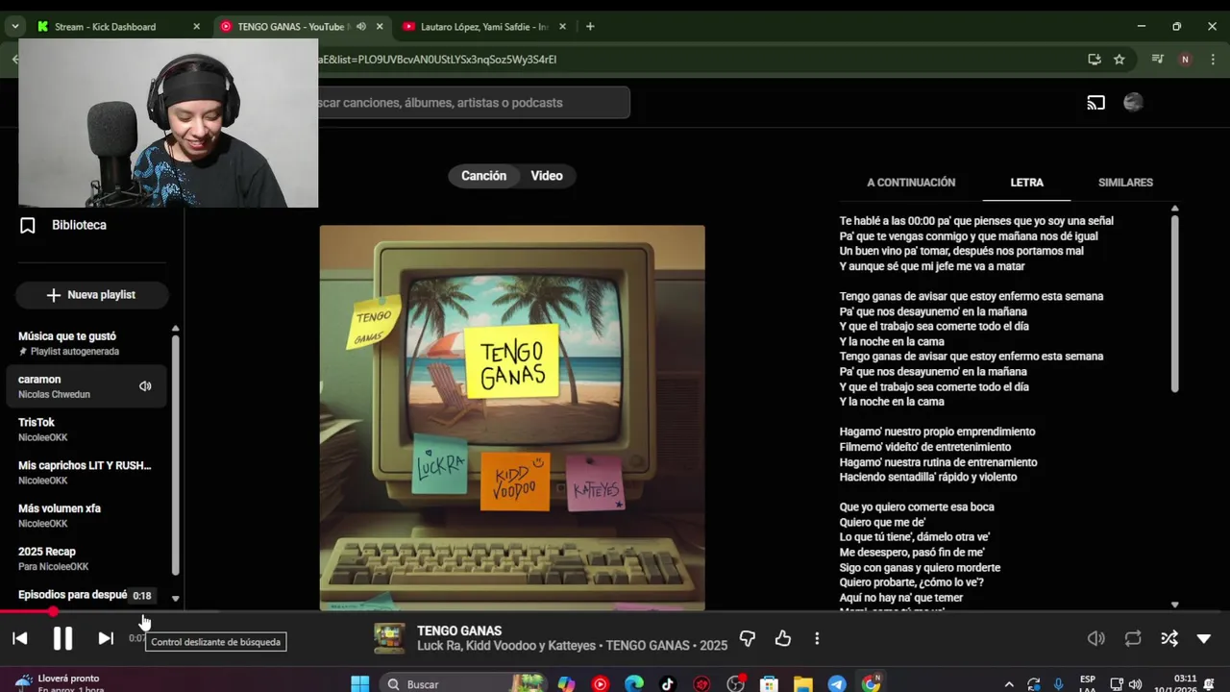1230x692 pixels.
Task: Click the song progress seek slider
Action: click(x=615, y=611)
